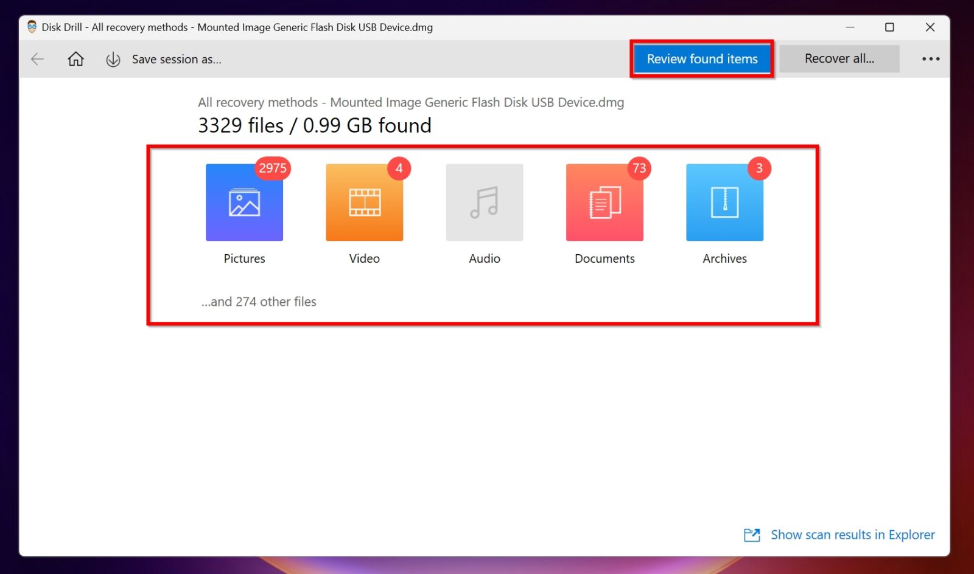This screenshot has width=974, height=574.
Task: Click the 4 badge on Video
Action: click(399, 168)
